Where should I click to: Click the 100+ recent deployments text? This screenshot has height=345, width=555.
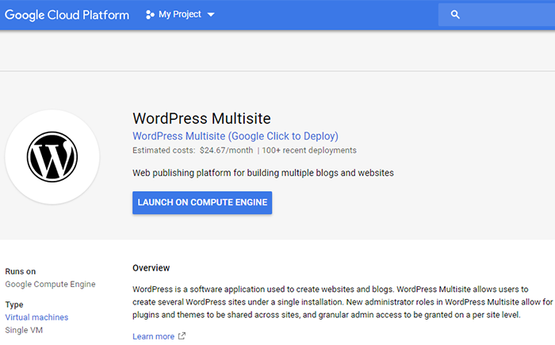pyautogui.click(x=309, y=150)
